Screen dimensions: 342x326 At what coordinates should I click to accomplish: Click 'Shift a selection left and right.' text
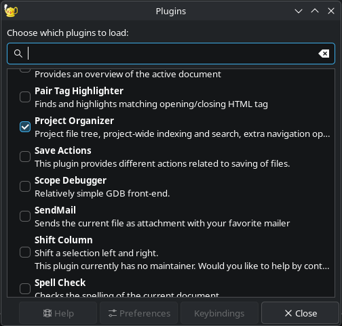pyautogui.click(x=96, y=253)
